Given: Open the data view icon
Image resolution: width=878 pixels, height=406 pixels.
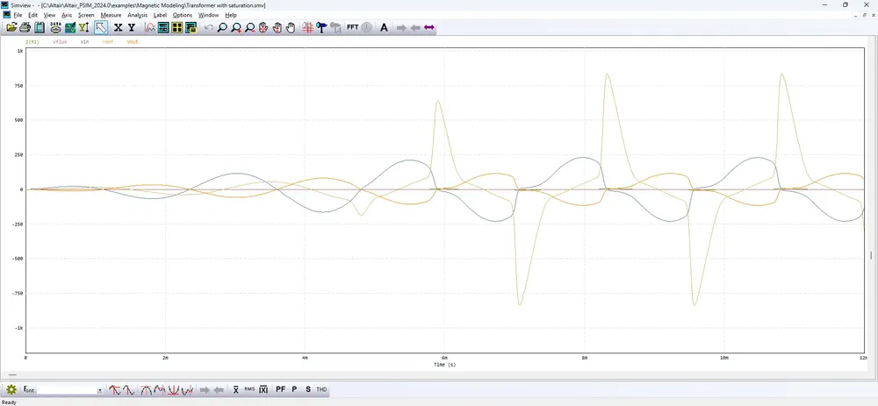Looking at the screenshot, I should pos(55,27).
